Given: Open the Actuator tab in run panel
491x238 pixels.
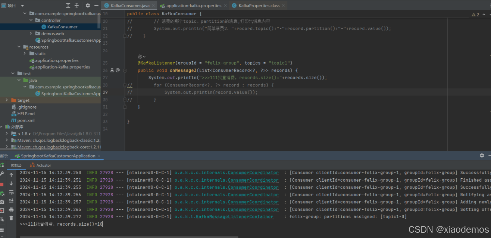Looking at the screenshot, I should (43, 165).
